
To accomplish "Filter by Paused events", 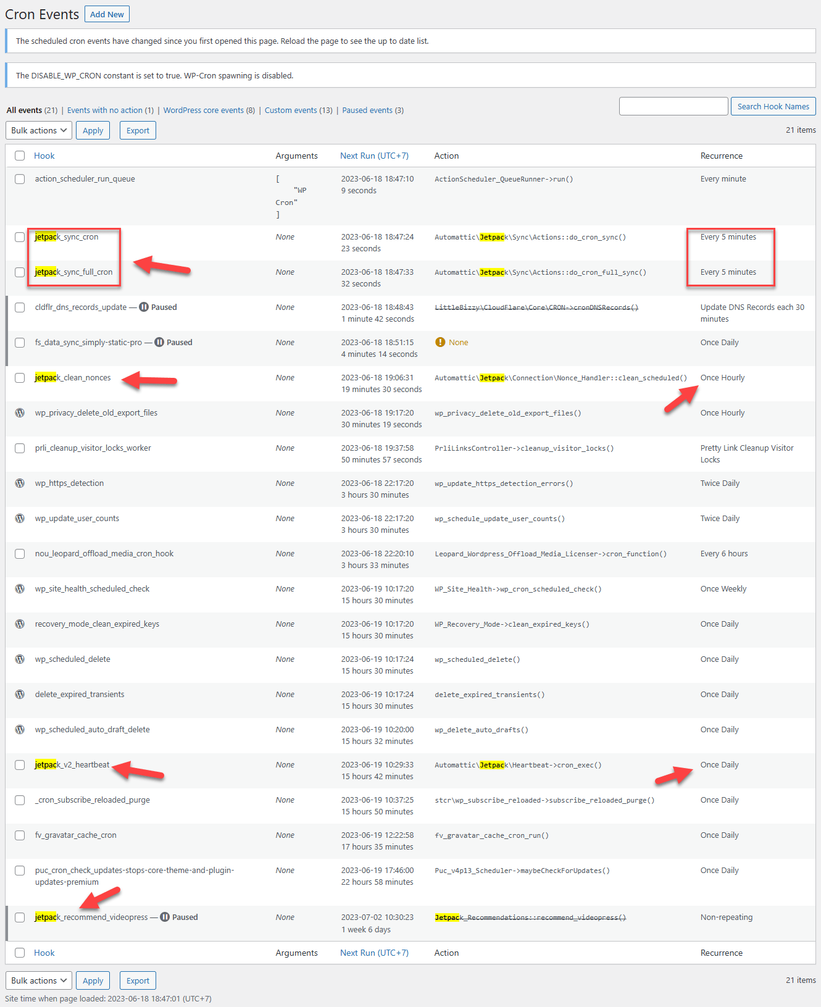I will (x=367, y=110).
